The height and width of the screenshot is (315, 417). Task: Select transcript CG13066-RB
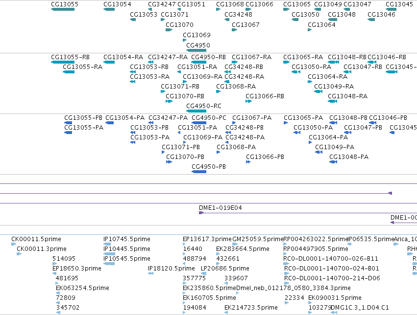point(265,96)
